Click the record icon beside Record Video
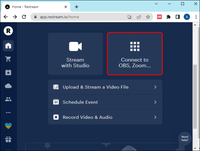Screen dimensions: 200x151 click(x=56, y=117)
